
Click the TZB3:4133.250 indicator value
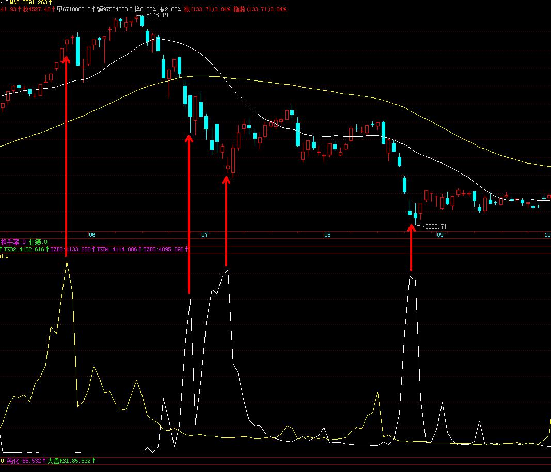tap(71, 249)
